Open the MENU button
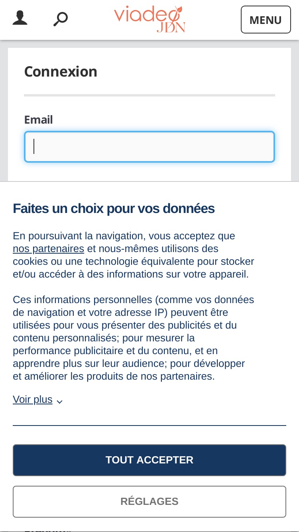 [266, 20]
